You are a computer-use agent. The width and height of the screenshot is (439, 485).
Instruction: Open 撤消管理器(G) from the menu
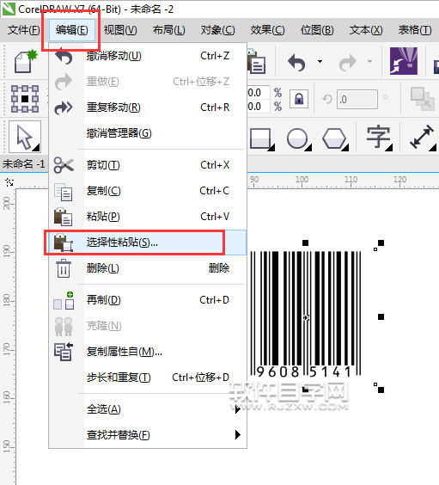tap(148, 133)
